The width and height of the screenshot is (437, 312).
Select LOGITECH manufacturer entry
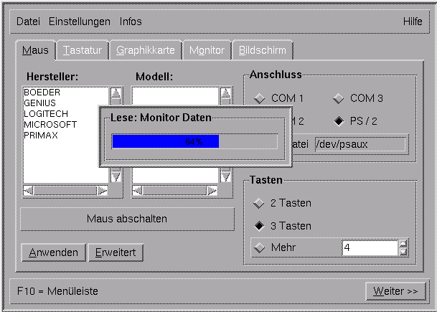(45, 114)
